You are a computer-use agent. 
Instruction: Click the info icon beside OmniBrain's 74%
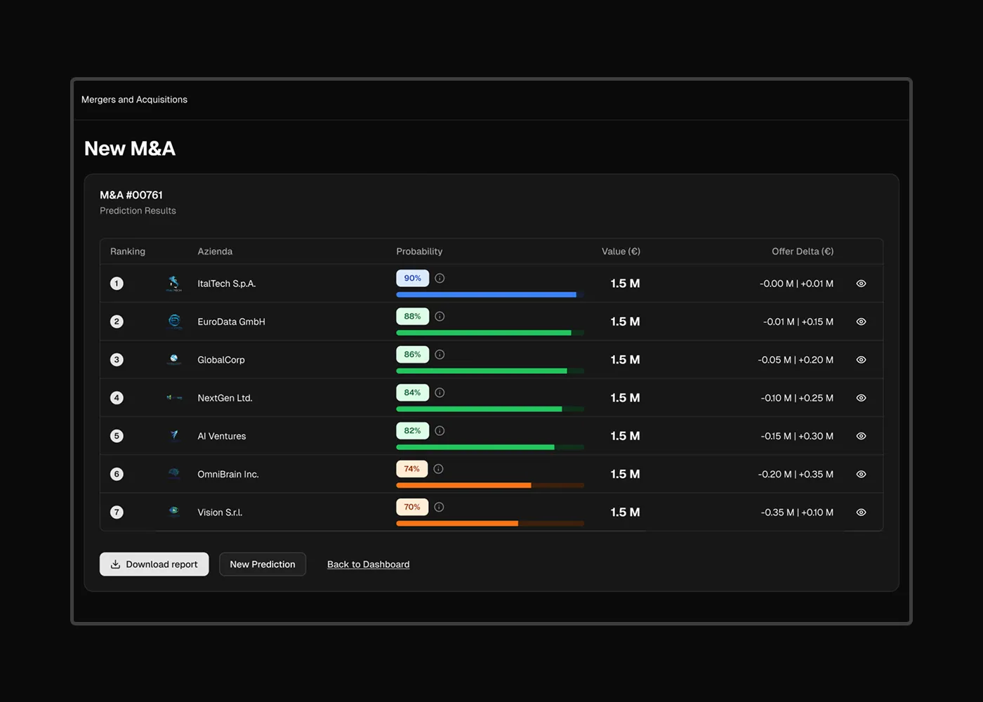click(438, 469)
